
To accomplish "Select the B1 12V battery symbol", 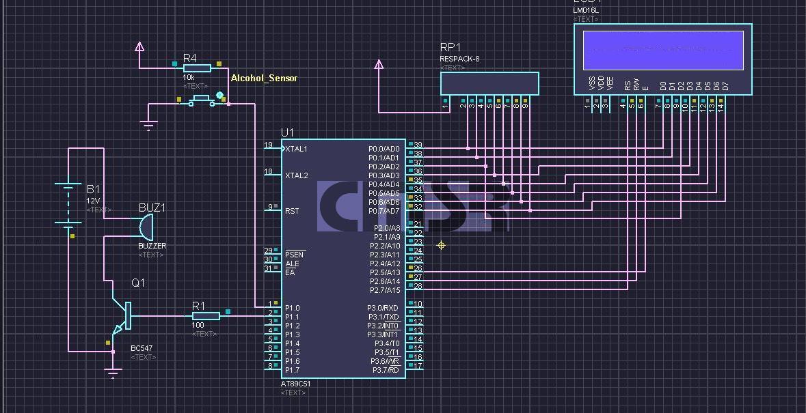I will [x=68, y=204].
